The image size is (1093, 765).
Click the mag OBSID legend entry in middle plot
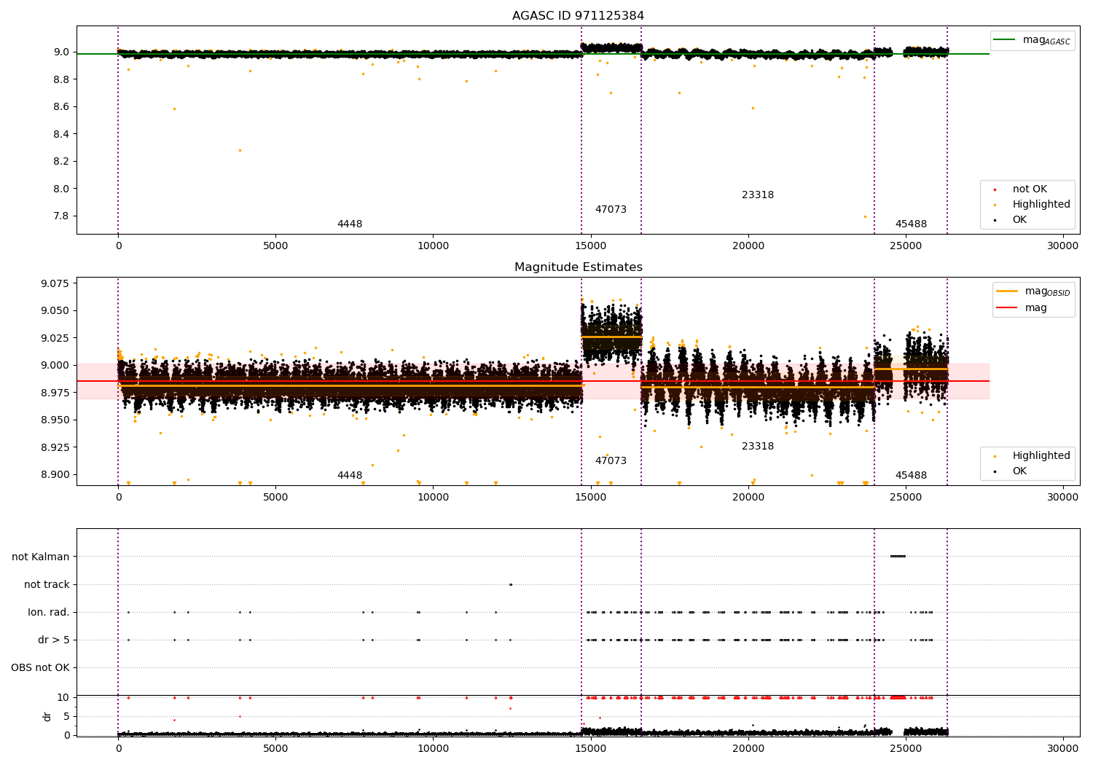1034,291
